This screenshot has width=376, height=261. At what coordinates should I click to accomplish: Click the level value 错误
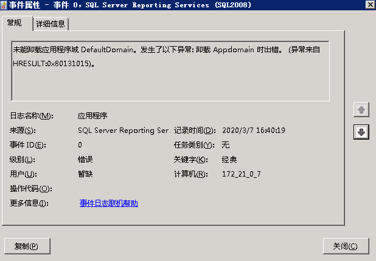[85, 160]
